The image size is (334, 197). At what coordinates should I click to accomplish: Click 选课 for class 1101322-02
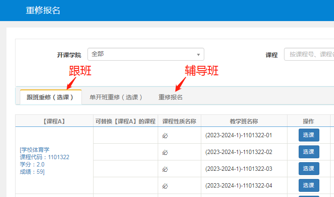point(309,152)
